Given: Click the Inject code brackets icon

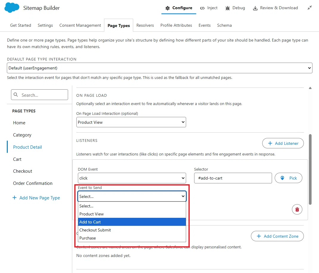Looking at the screenshot, I should pos(202,8).
